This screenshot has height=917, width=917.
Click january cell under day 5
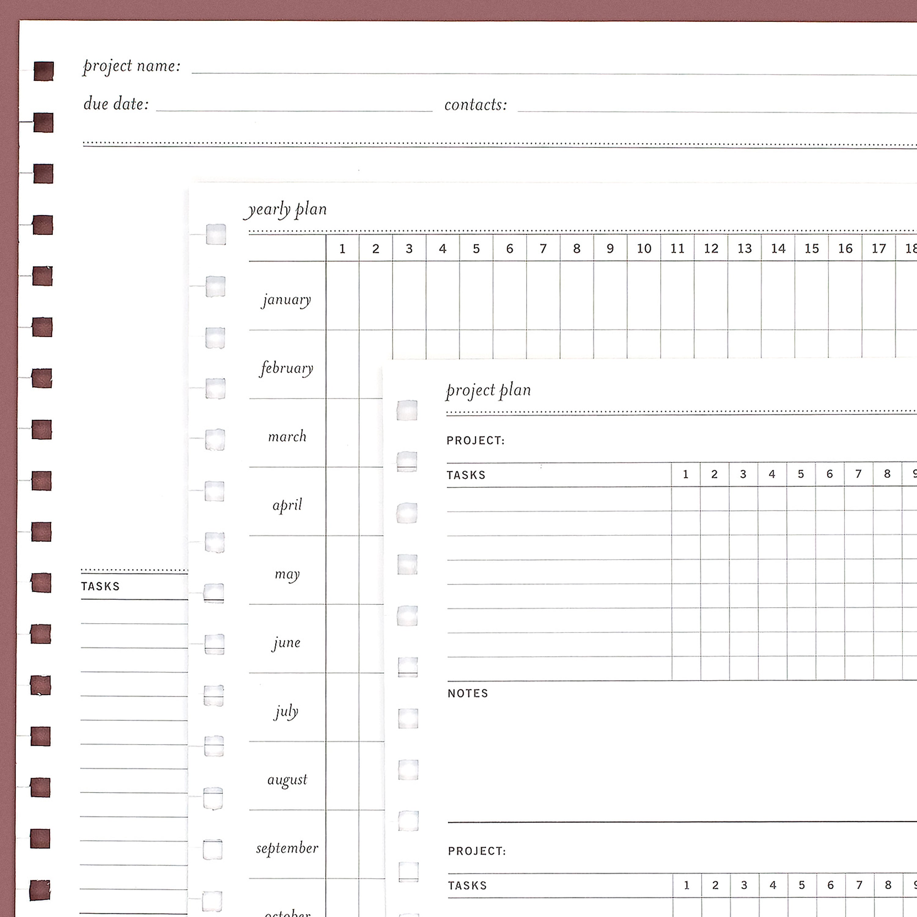pos(476,296)
